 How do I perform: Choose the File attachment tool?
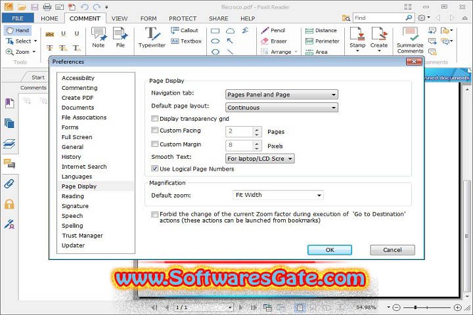click(x=120, y=37)
